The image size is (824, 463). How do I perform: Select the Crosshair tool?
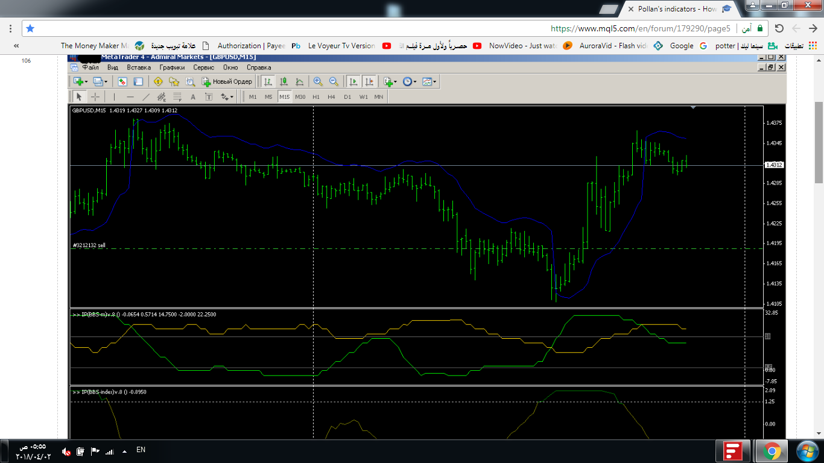tap(95, 96)
